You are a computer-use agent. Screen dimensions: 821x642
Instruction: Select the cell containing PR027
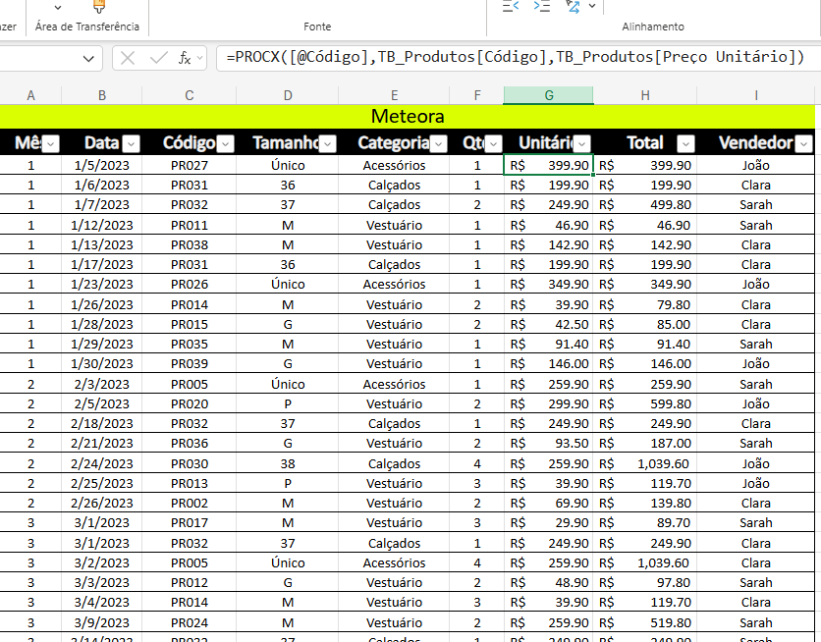click(x=189, y=165)
